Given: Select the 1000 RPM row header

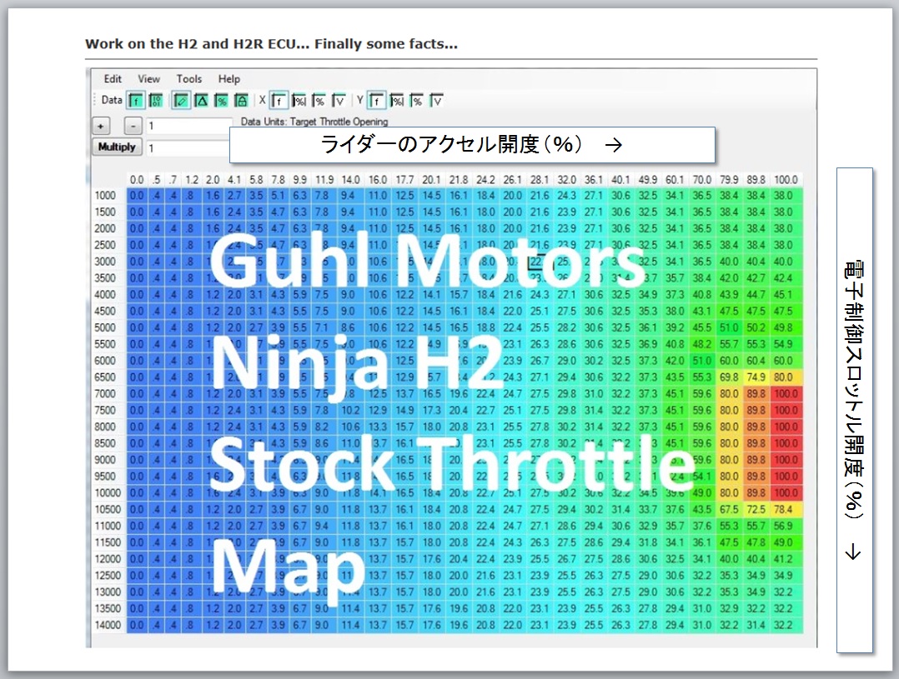Looking at the screenshot, I should click(105, 196).
